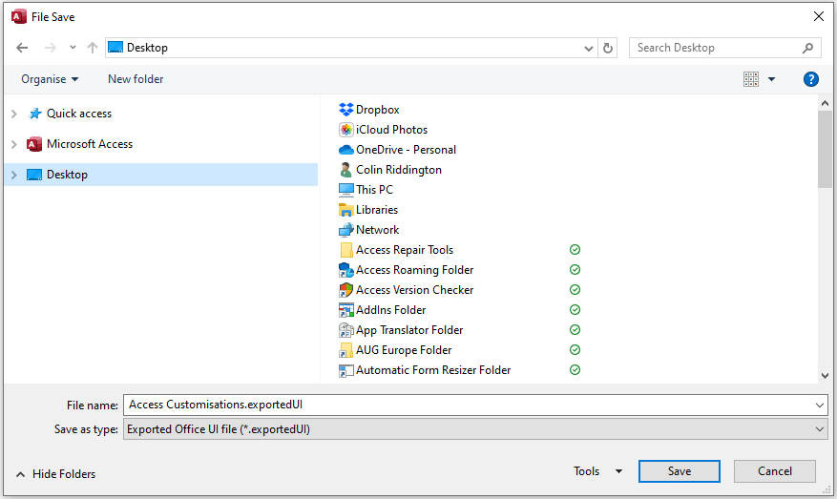
Task: Click the search magnifier icon
Action: 807,48
